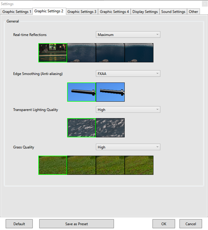Switch to the Graphic Settings 1 tab
The width and height of the screenshot is (208, 230).
click(17, 12)
